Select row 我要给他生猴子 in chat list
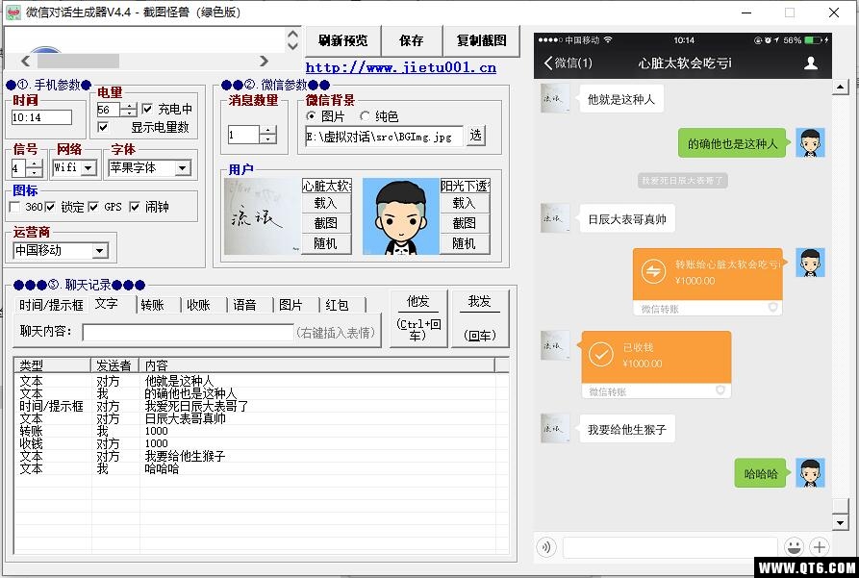This screenshot has width=859, height=578. 262,456
